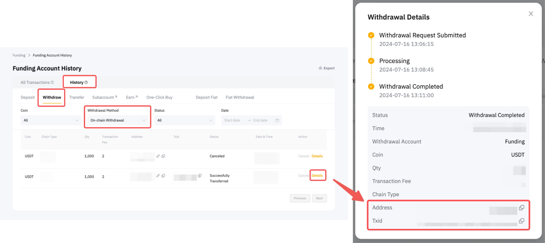Image resolution: width=545 pixels, height=243 pixels.
Task: Click address link icon in Canceled row
Action: click(x=158, y=156)
